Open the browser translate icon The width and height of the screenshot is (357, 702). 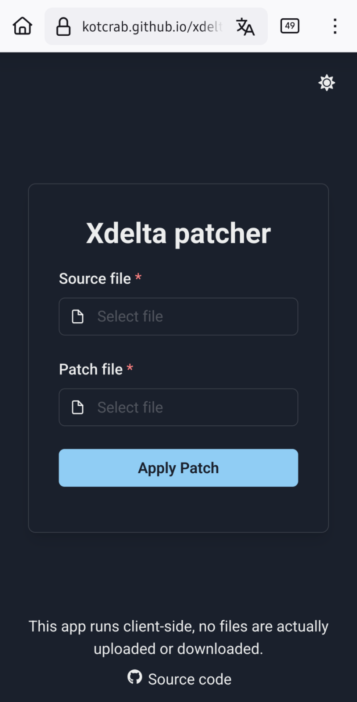(245, 26)
